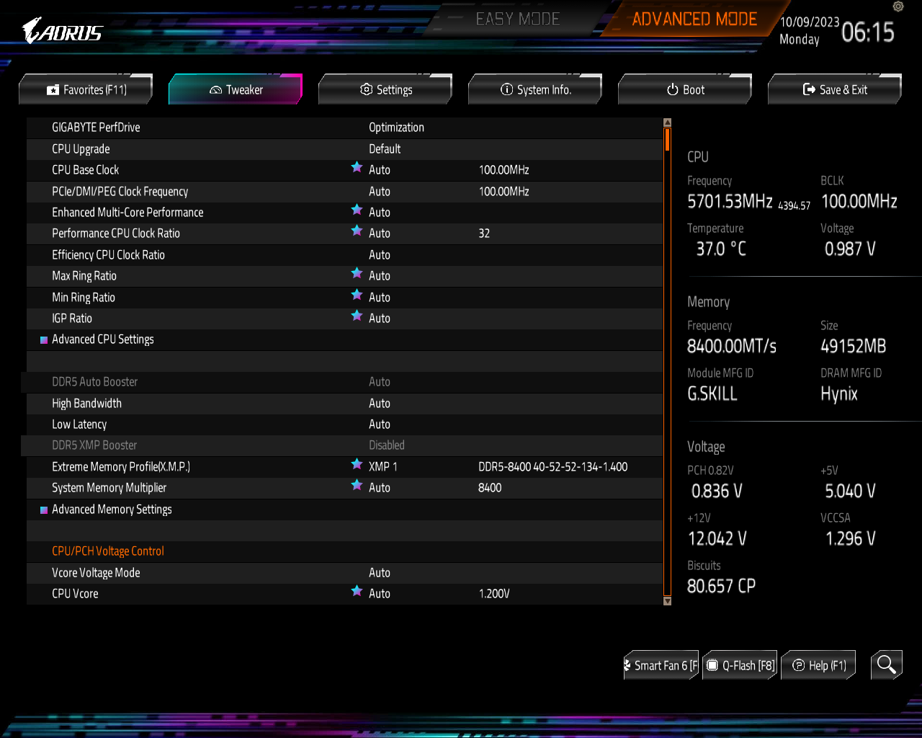Screen dimensions: 922x738
Task: Select the Enhanced Multi-Core Performance row
Action: tap(345, 213)
